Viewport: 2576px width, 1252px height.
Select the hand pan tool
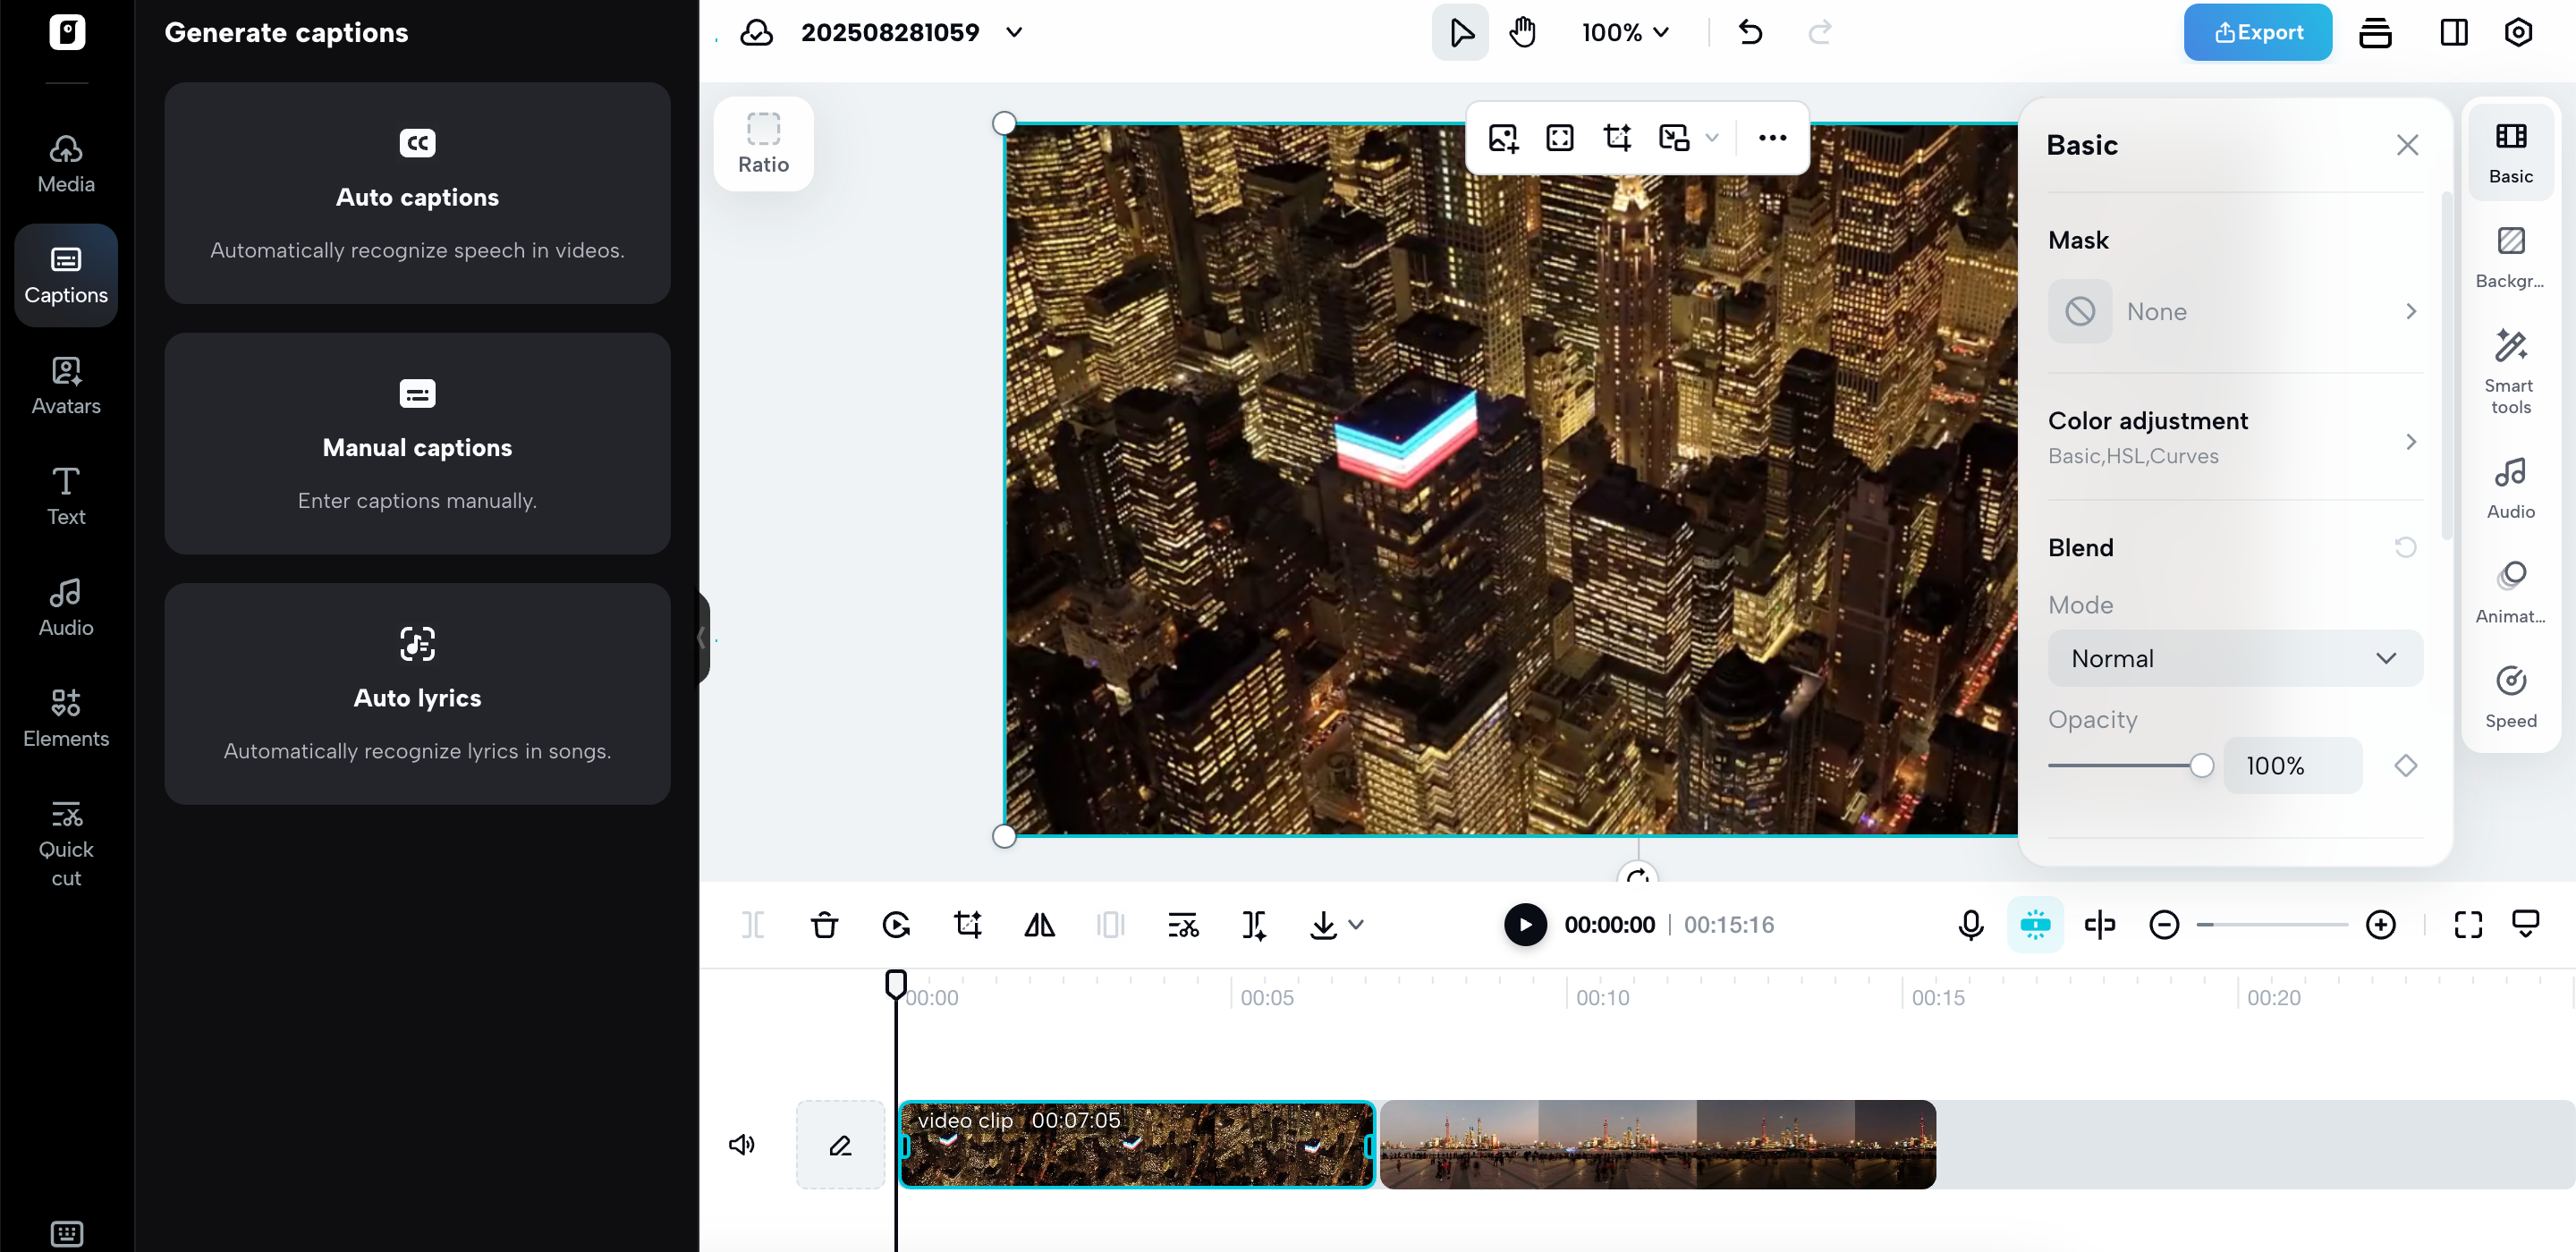point(1522,33)
